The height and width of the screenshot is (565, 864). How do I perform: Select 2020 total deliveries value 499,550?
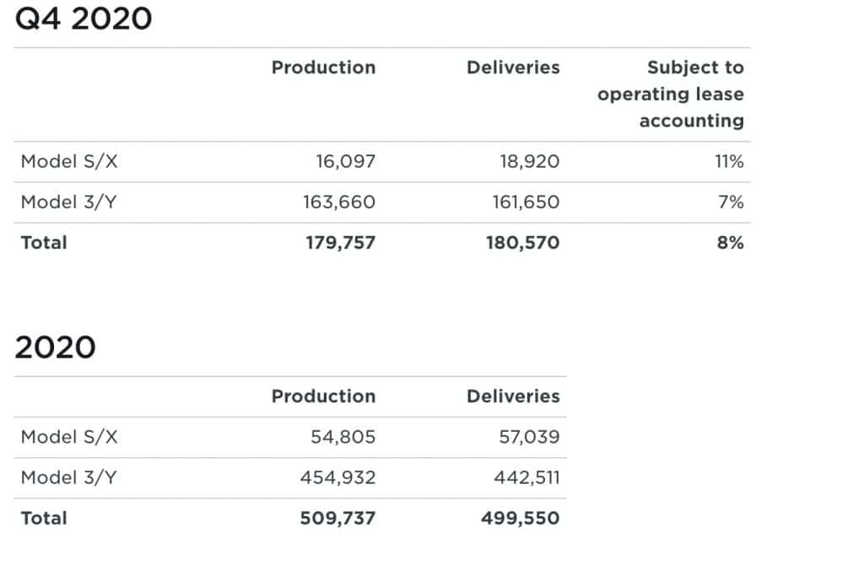(521, 518)
